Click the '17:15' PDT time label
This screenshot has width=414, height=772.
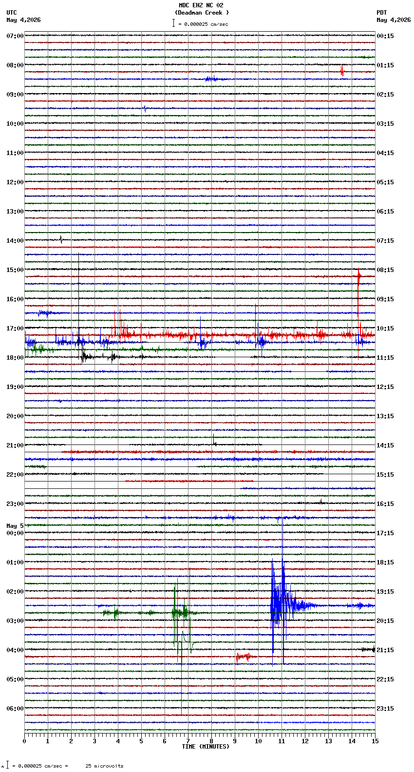(x=385, y=533)
